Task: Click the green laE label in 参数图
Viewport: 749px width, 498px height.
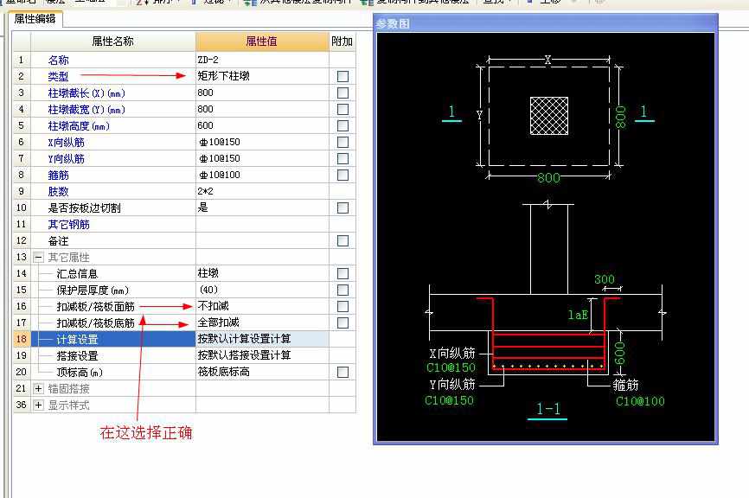Action: pyautogui.click(x=578, y=315)
